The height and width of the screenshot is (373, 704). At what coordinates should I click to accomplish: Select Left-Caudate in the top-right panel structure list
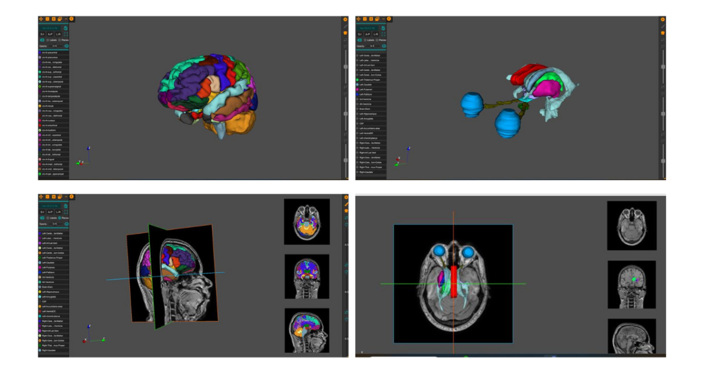click(367, 84)
